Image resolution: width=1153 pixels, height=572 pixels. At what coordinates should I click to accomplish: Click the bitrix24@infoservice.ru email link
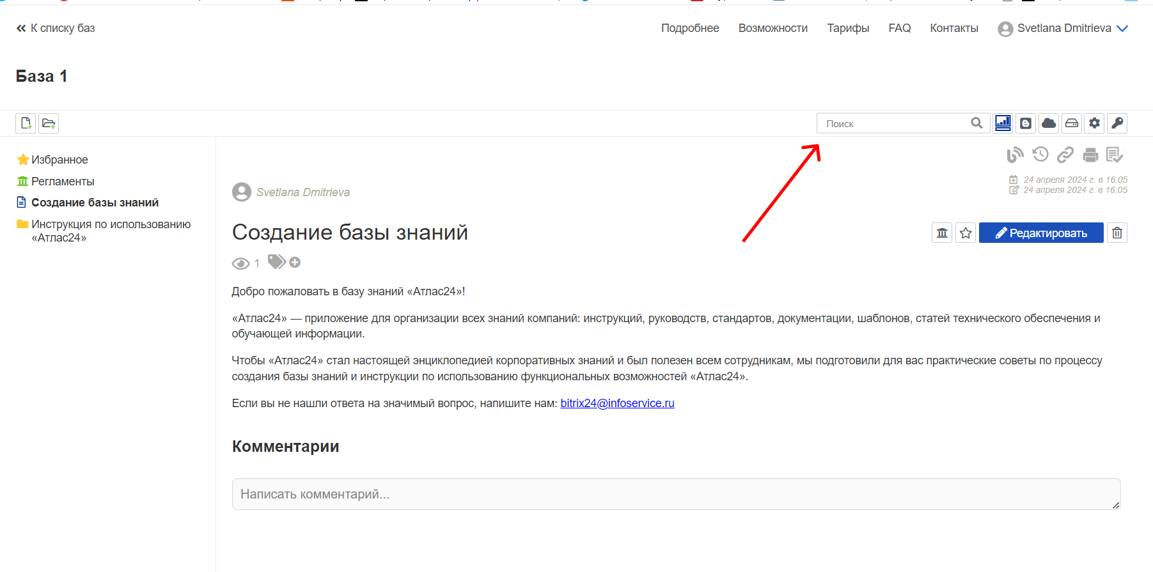[x=617, y=403]
